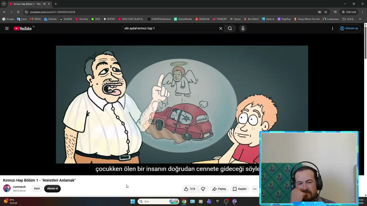Like the video with thumbs up
Screen dimensions: 367x206
(190, 189)
